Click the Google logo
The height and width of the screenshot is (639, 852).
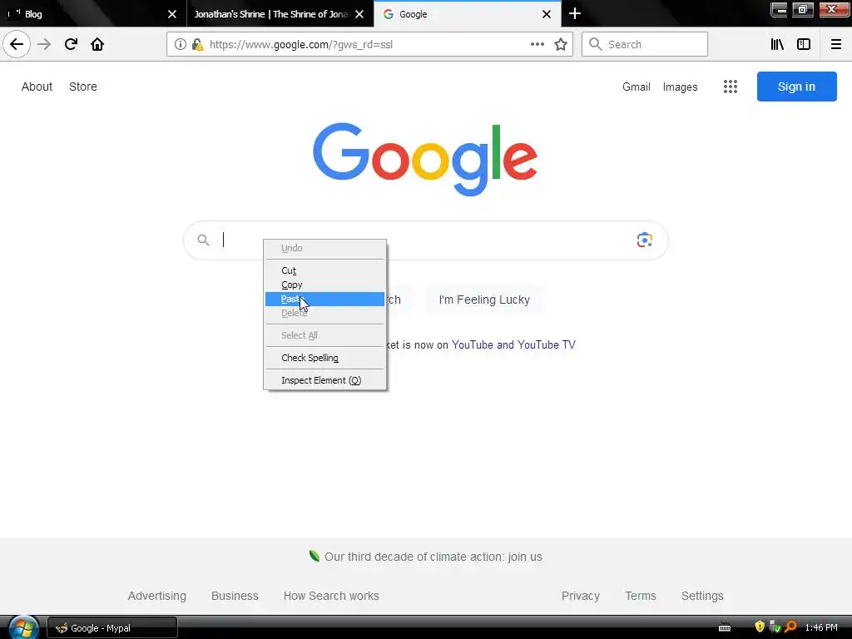coord(425,159)
